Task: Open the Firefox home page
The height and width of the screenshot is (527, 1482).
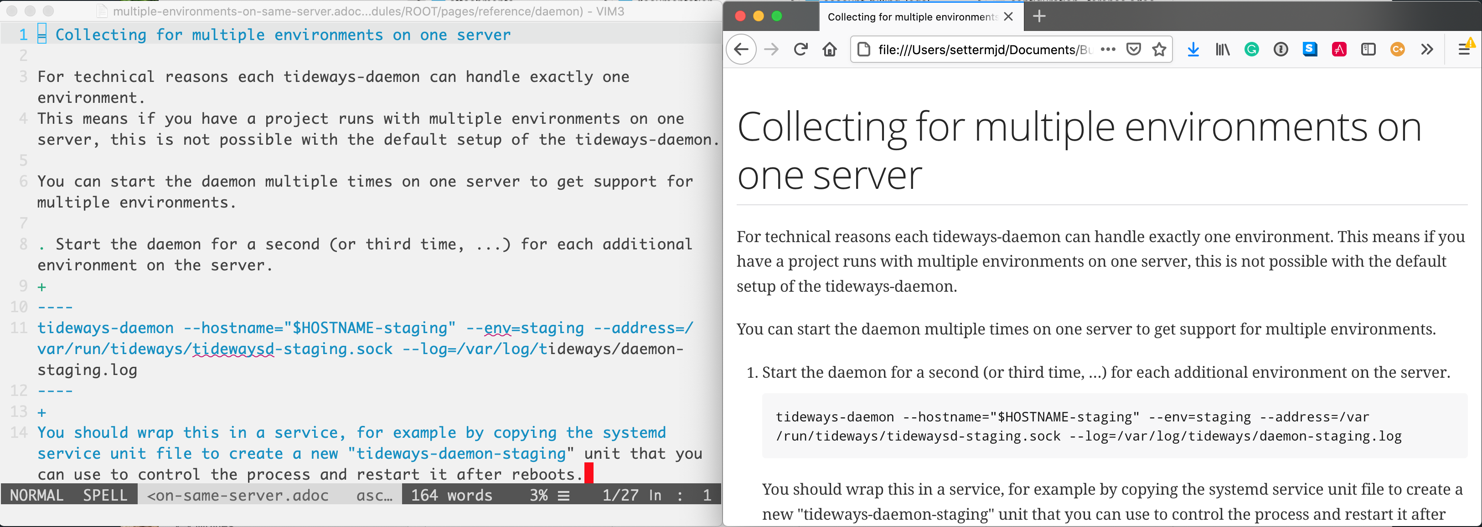Action: tap(830, 49)
